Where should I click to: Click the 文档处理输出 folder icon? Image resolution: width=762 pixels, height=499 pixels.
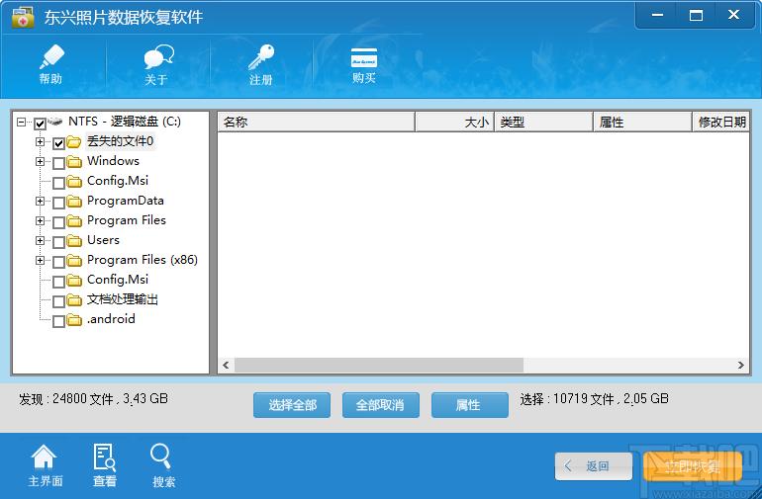[74, 300]
